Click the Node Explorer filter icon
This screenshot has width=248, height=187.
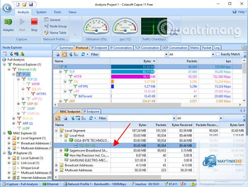click(11, 54)
